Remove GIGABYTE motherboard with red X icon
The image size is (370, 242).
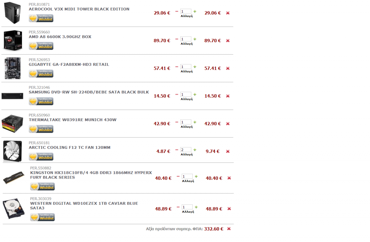click(228, 68)
